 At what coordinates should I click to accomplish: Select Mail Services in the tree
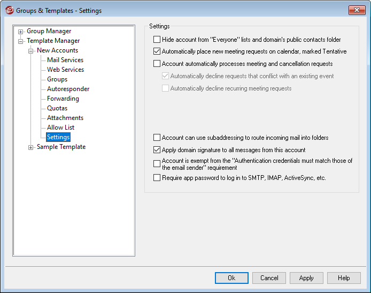65,60
